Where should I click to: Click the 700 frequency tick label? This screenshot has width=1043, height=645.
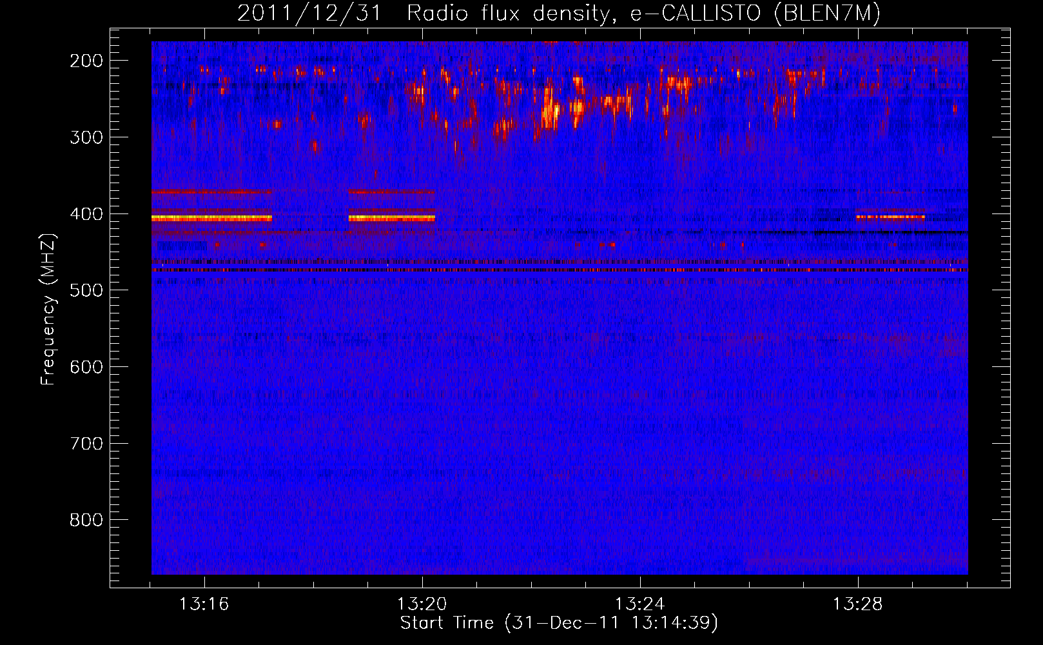point(86,444)
